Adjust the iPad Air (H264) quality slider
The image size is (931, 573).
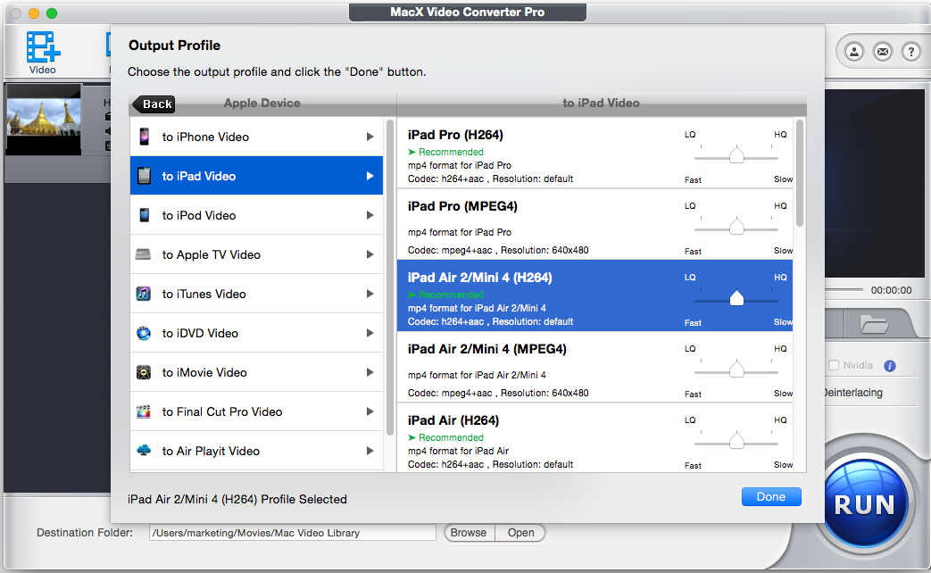coord(736,441)
